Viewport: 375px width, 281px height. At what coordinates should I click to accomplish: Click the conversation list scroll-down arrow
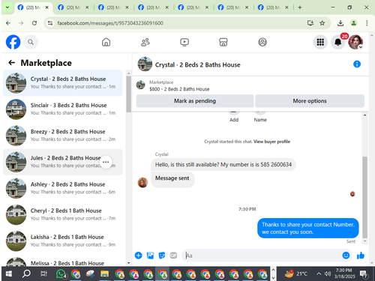coord(128,263)
